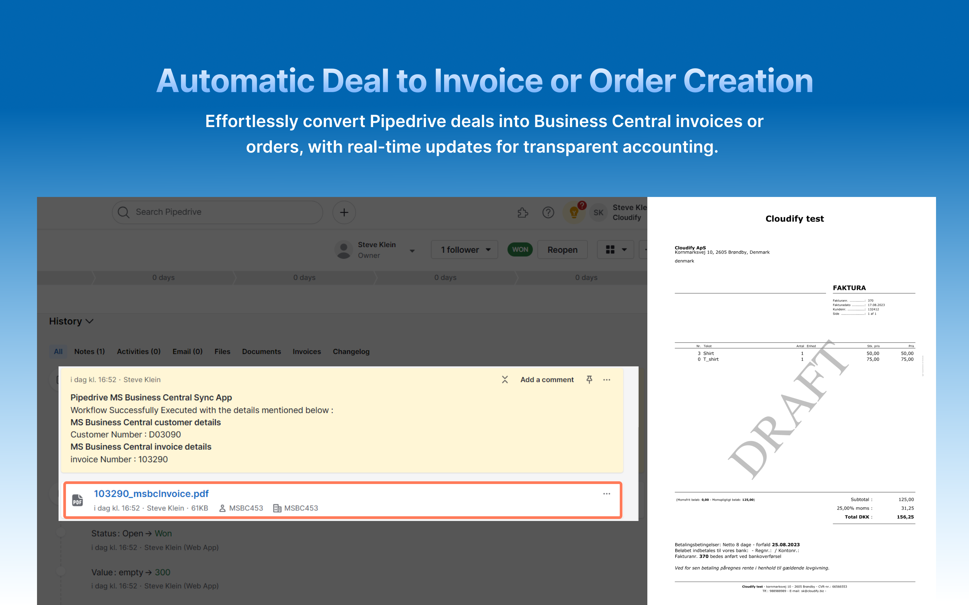
Task: Click Add a comment on the note
Action: click(547, 379)
